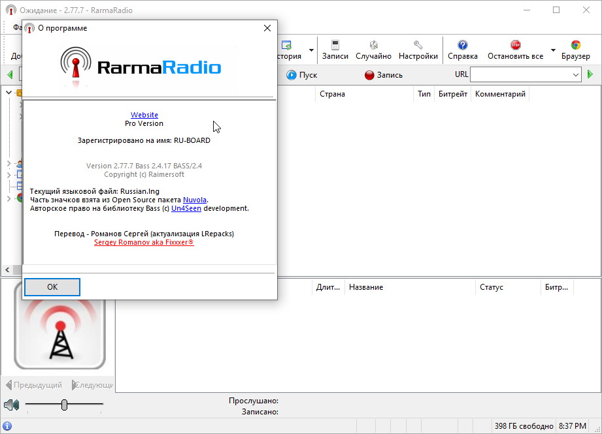Click Предыдущий previous button

[34, 385]
